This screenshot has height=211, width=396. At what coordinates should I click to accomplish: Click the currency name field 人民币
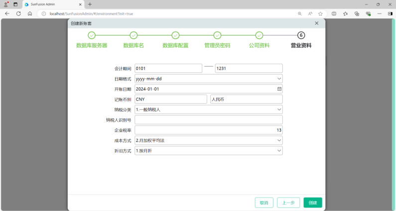(247, 99)
